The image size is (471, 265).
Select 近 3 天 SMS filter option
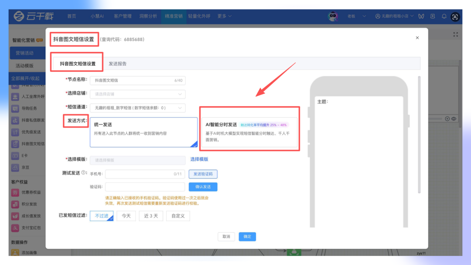click(x=151, y=216)
